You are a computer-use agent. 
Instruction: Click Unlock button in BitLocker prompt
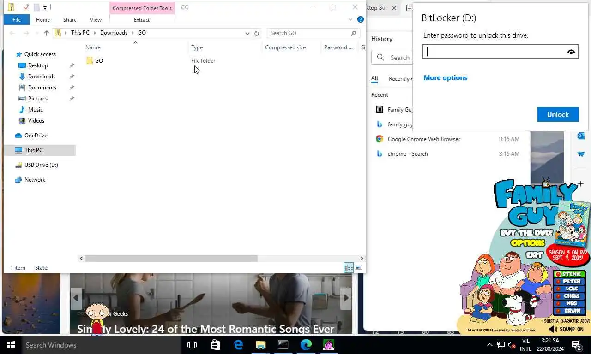pyautogui.click(x=558, y=114)
